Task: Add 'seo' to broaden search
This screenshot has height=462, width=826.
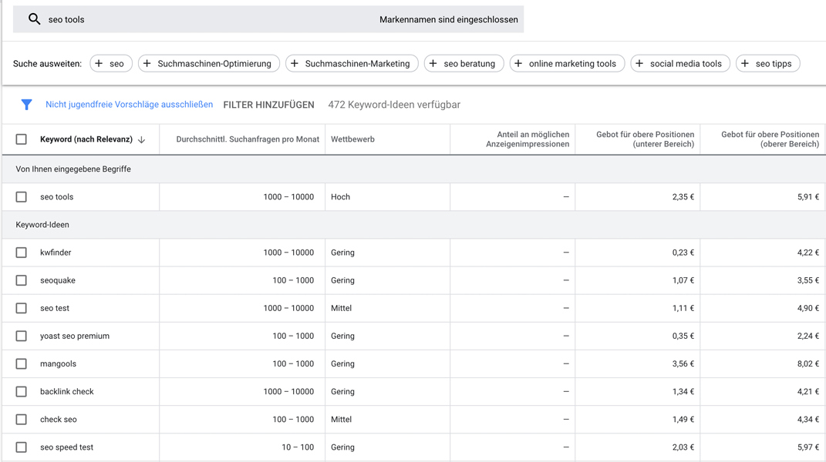Action: coord(111,64)
